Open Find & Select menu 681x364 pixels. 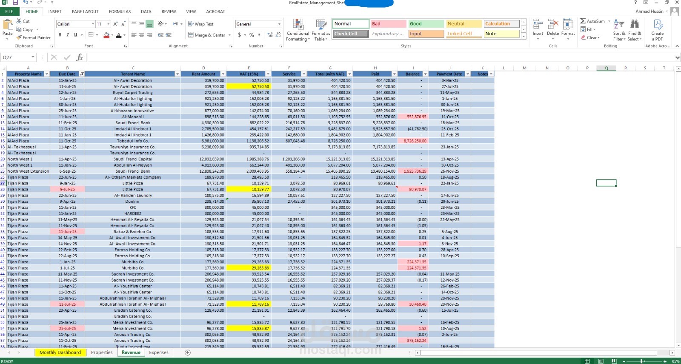click(634, 30)
